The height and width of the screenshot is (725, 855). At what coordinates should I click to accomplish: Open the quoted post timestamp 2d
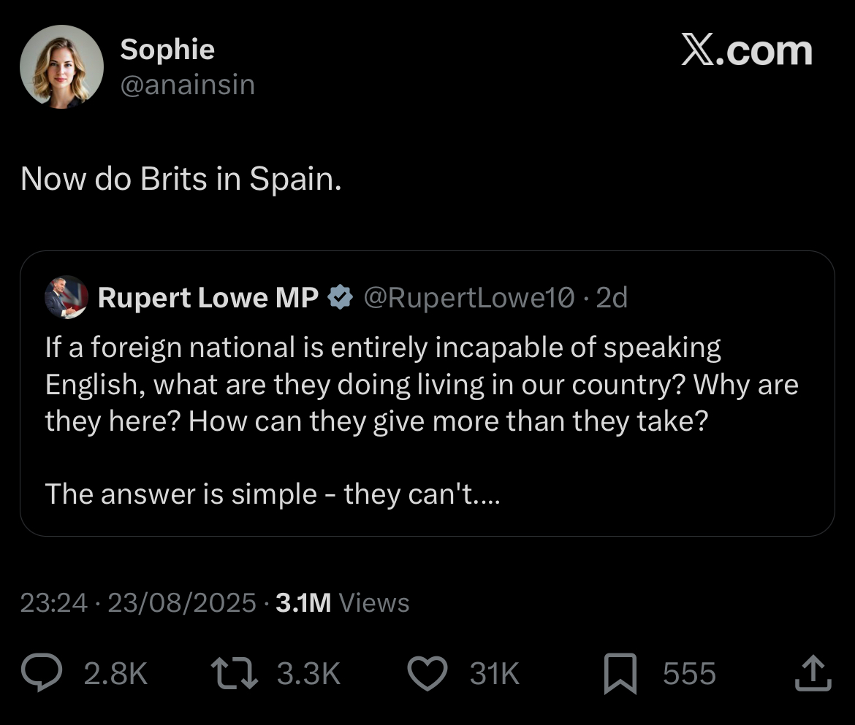coord(612,298)
